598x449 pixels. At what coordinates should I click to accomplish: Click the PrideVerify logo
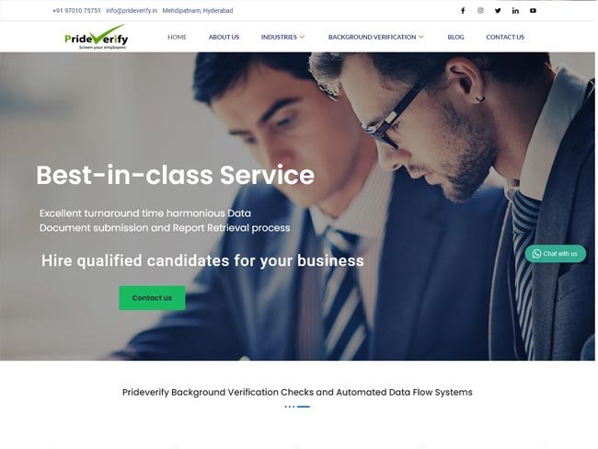coord(96,37)
